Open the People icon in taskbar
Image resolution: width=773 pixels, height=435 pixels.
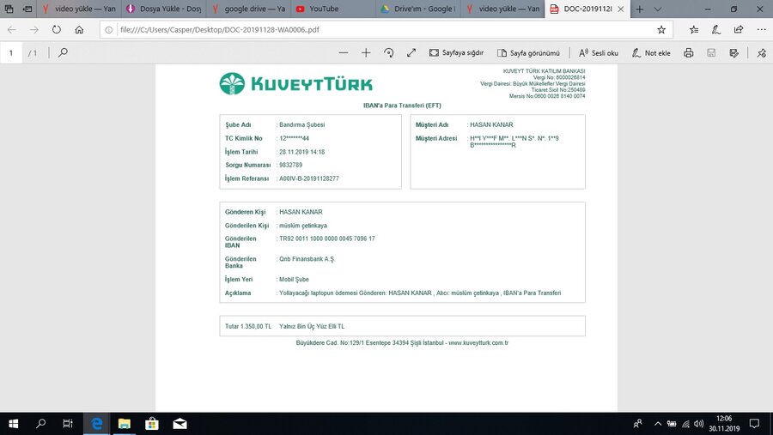(x=638, y=424)
